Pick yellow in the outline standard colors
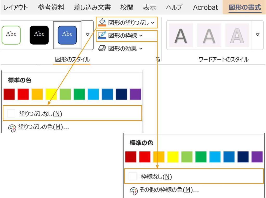266x198 pixels. point(173,157)
